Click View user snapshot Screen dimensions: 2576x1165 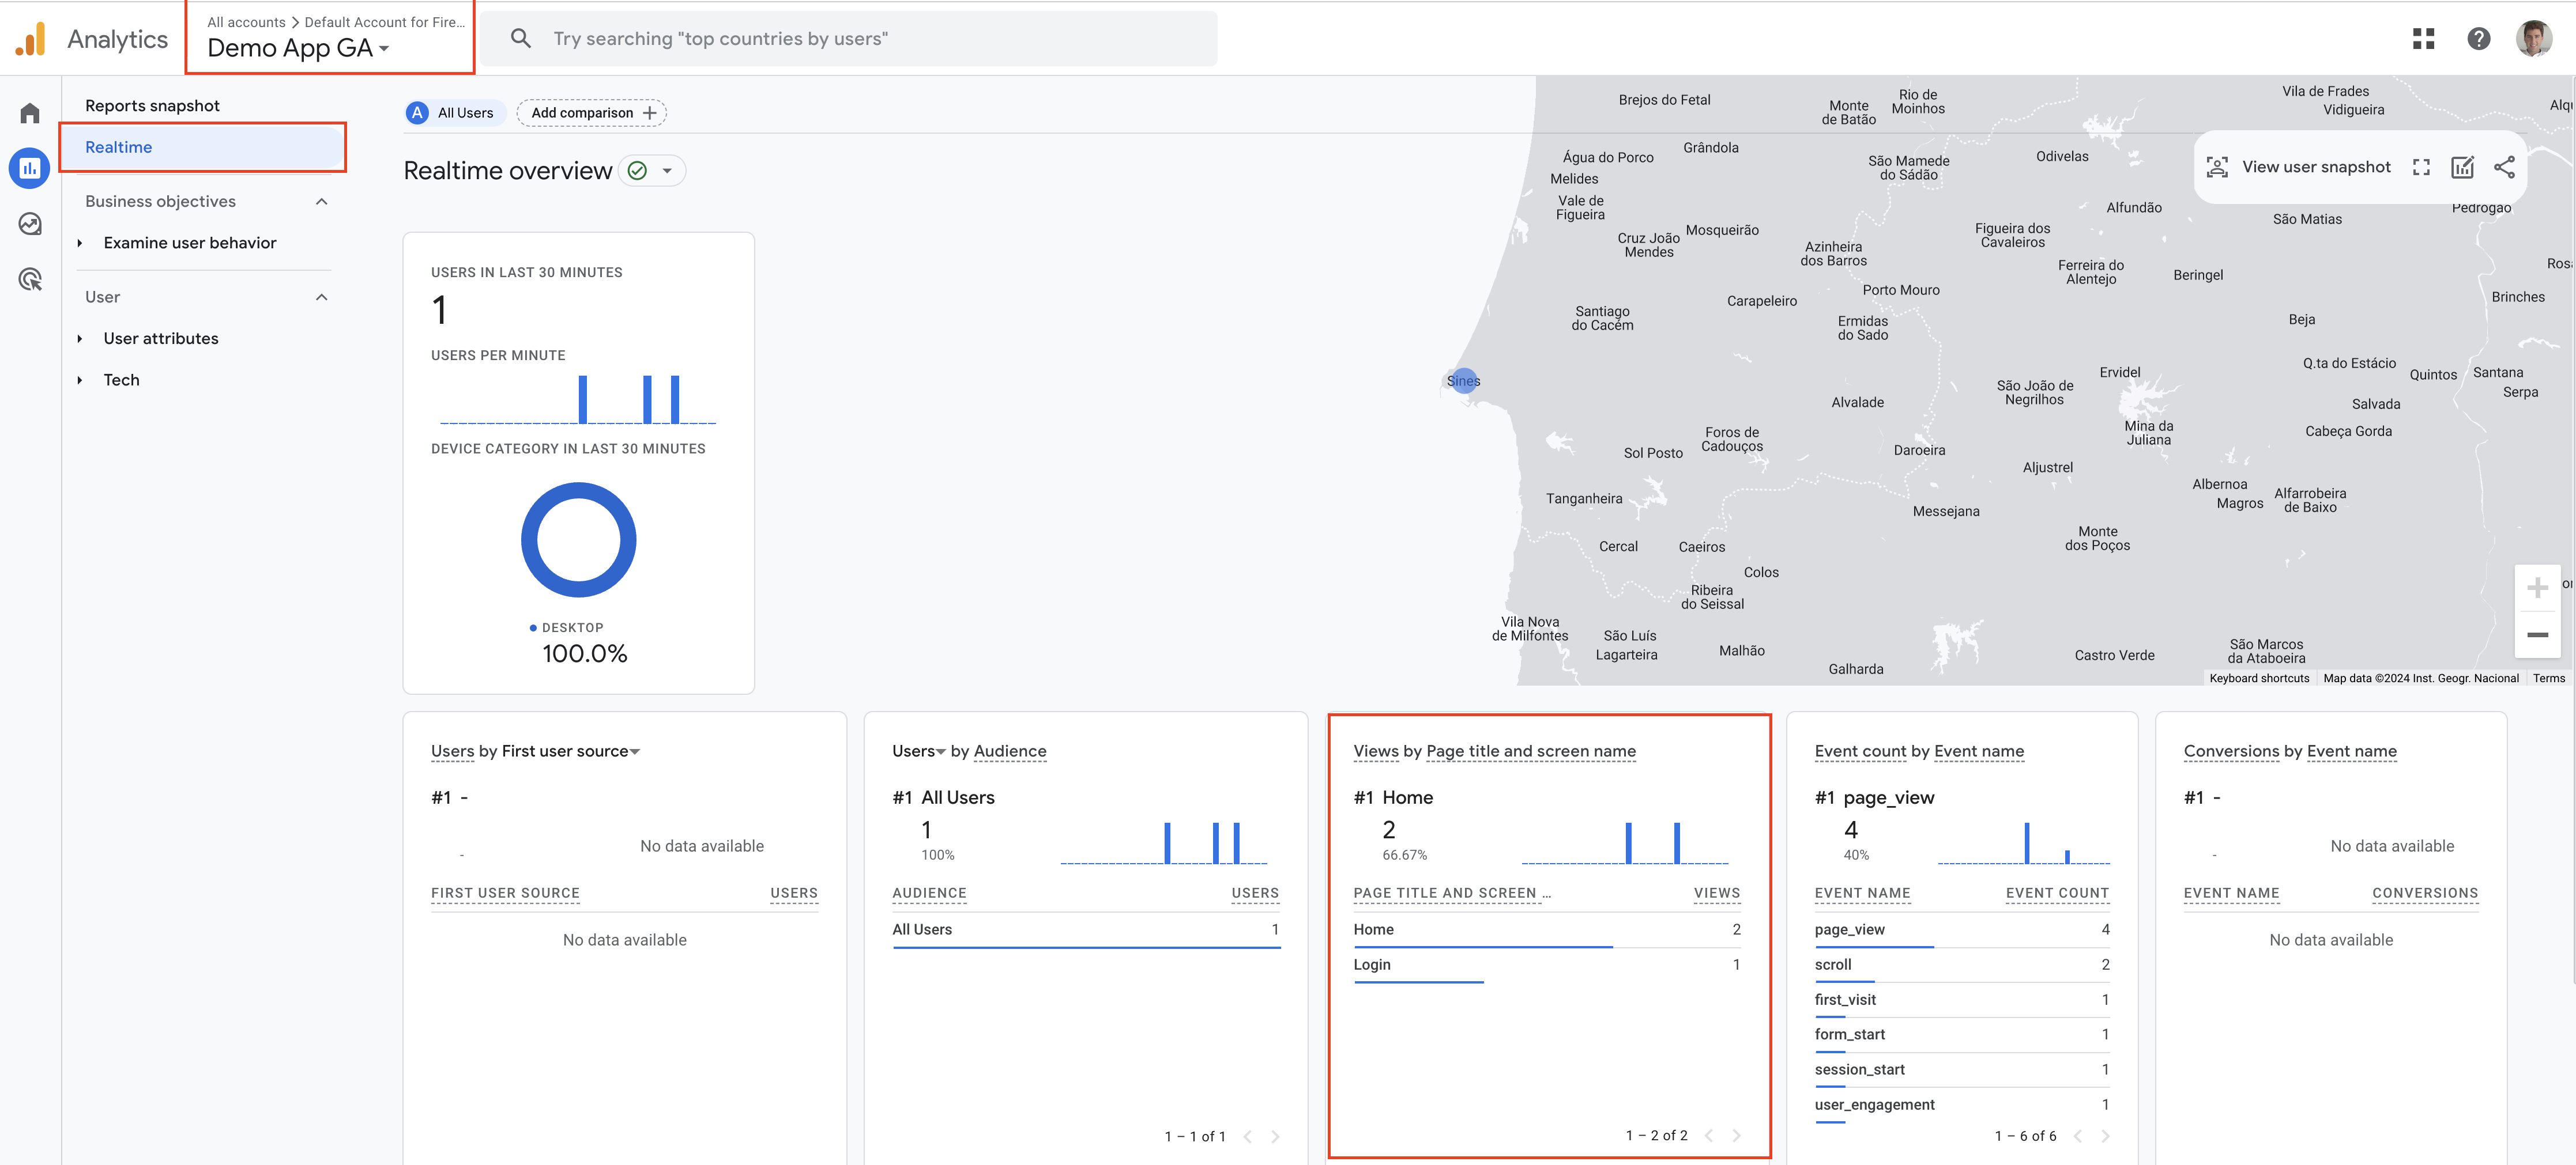point(2298,167)
